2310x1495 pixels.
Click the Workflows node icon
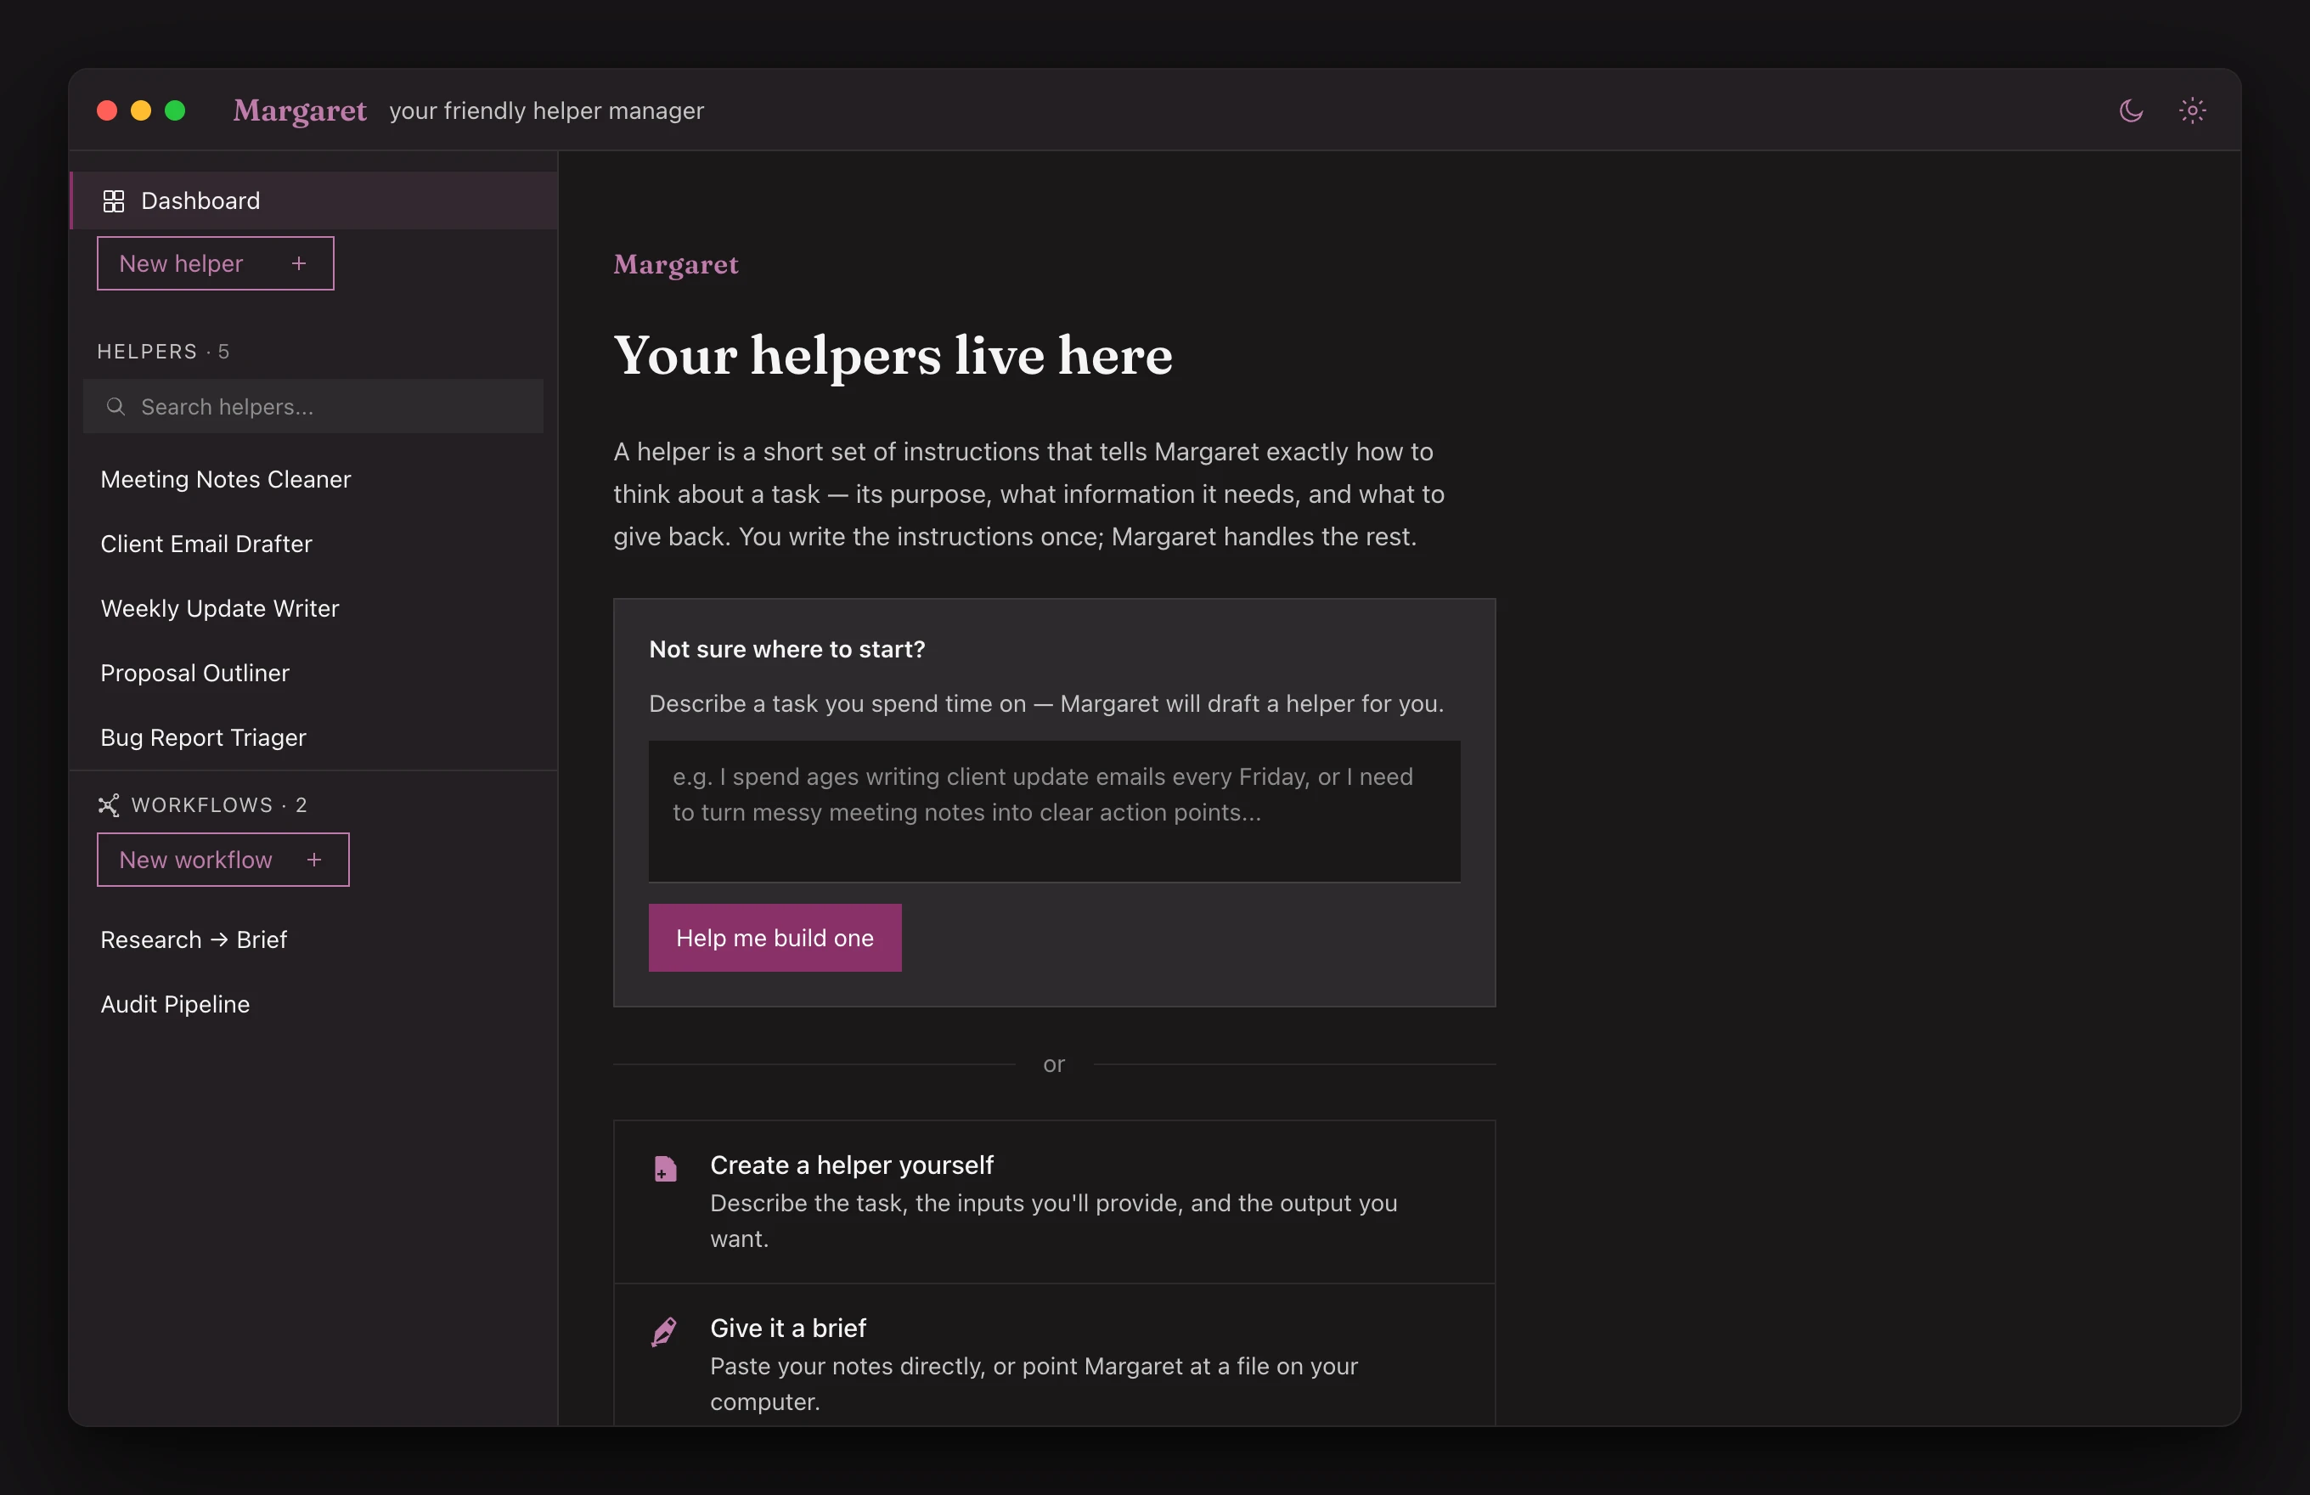tap(109, 804)
